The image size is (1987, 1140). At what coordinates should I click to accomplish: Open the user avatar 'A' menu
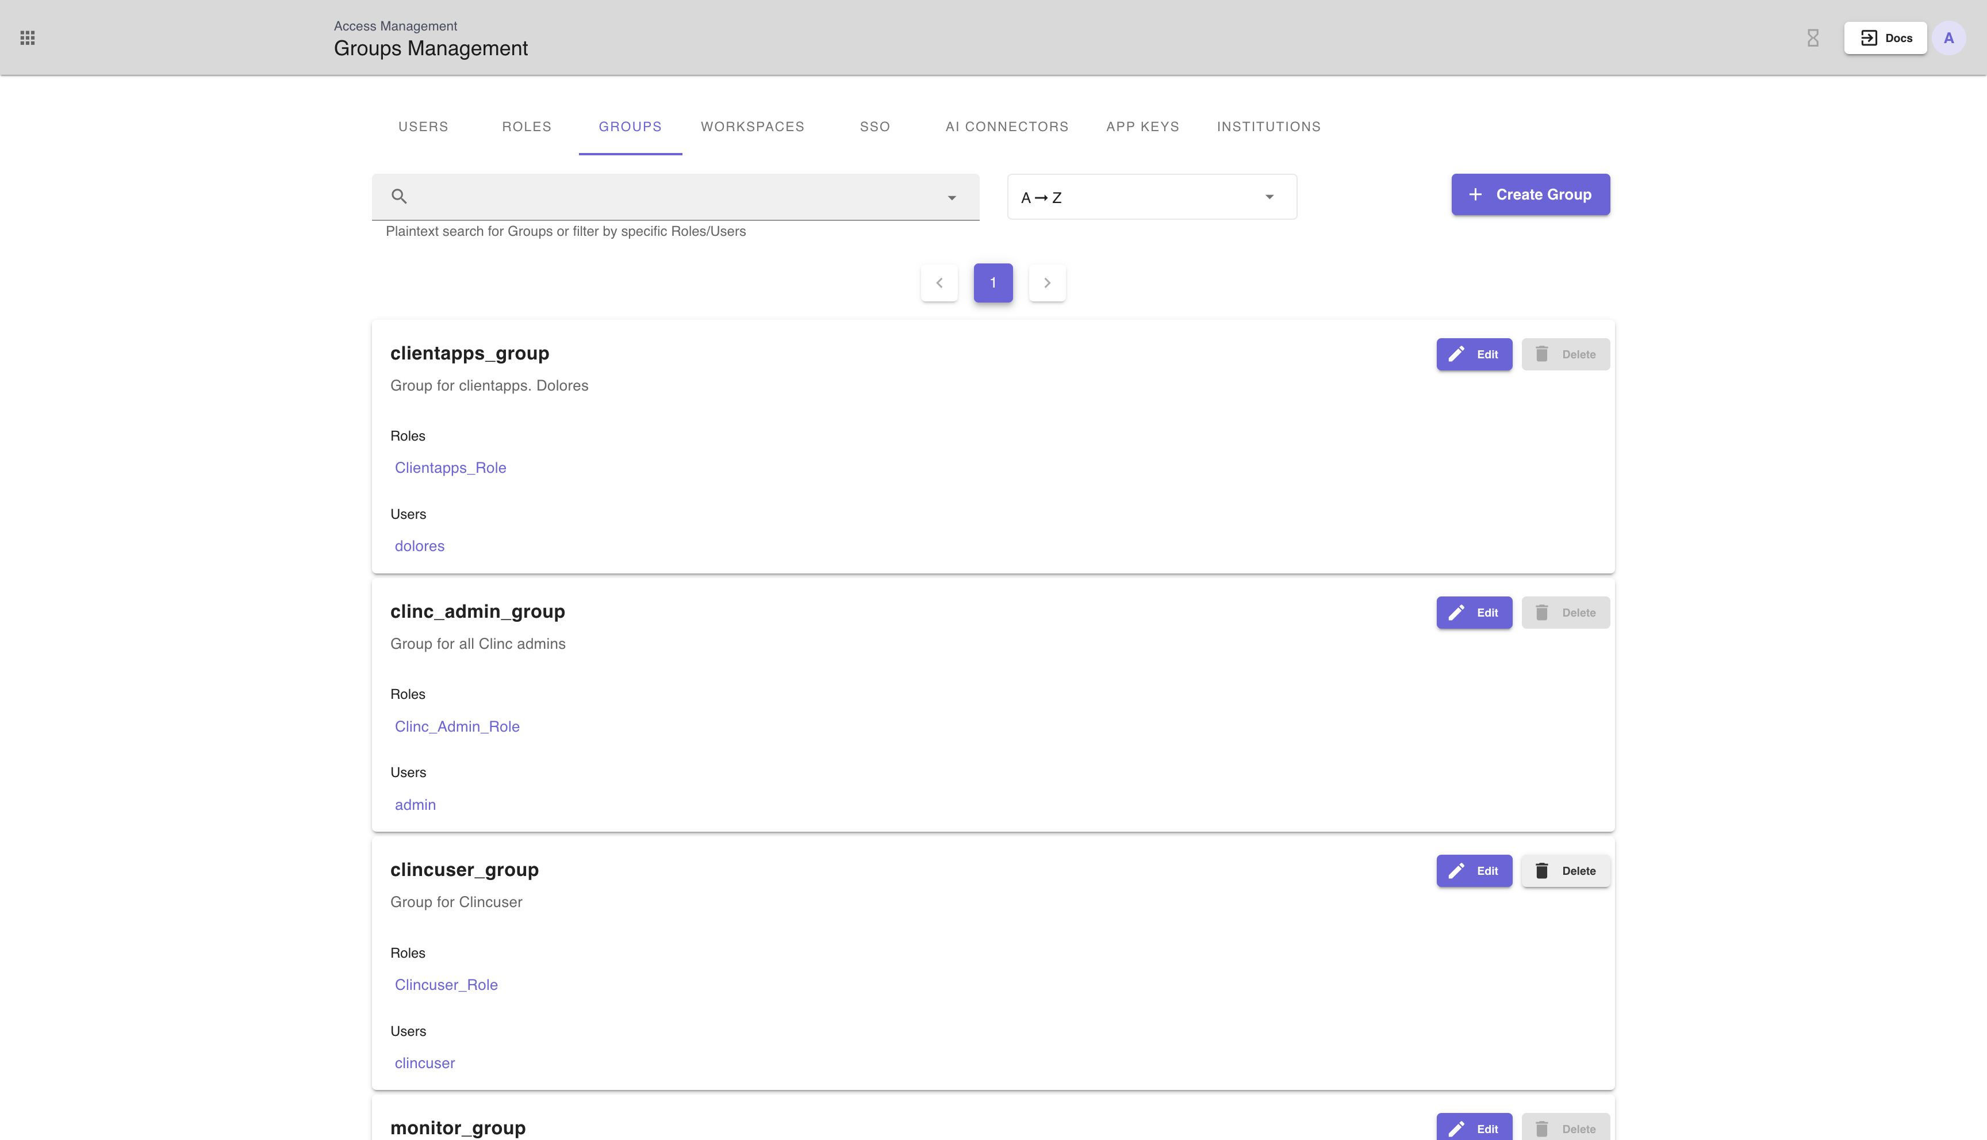(x=1948, y=37)
